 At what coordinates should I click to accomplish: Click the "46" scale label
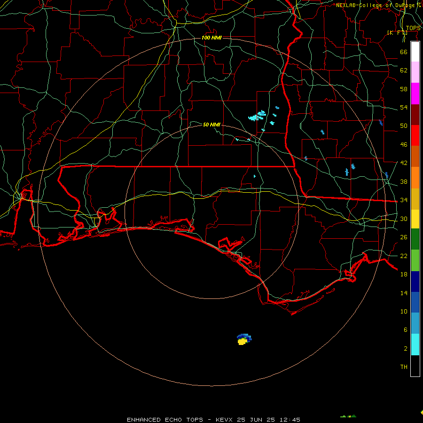tap(404, 145)
